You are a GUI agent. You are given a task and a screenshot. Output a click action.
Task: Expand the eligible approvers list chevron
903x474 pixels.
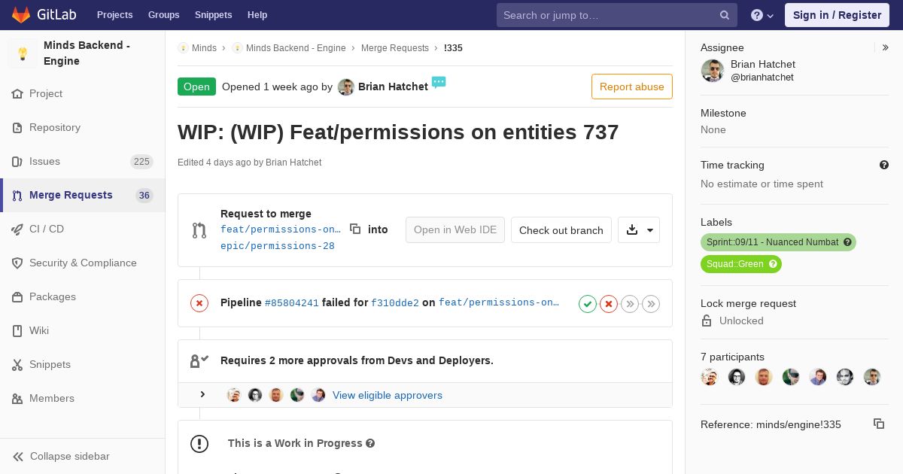202,395
